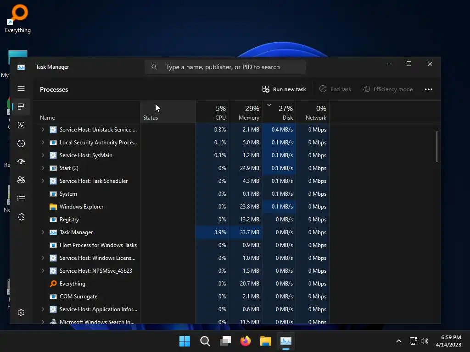Click the search magnifier icon
The image size is (470, 352).
(x=154, y=67)
